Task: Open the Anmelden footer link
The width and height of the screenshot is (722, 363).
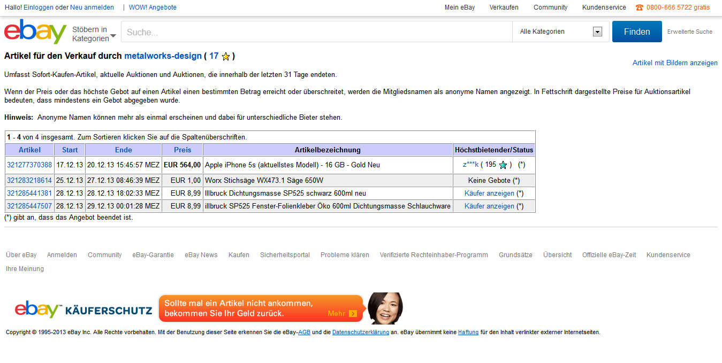Action: pyautogui.click(x=62, y=255)
